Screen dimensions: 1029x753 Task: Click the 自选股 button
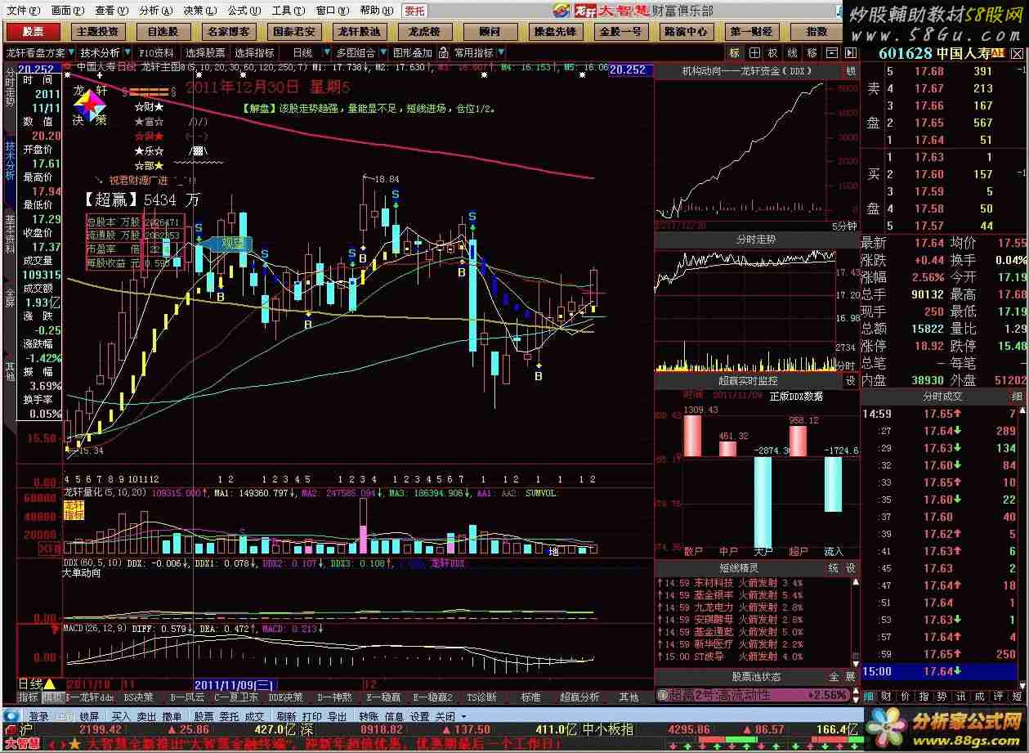(x=163, y=32)
